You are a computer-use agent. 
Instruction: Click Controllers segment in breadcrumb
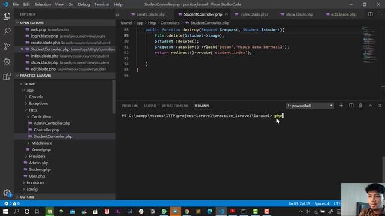click(x=170, y=23)
